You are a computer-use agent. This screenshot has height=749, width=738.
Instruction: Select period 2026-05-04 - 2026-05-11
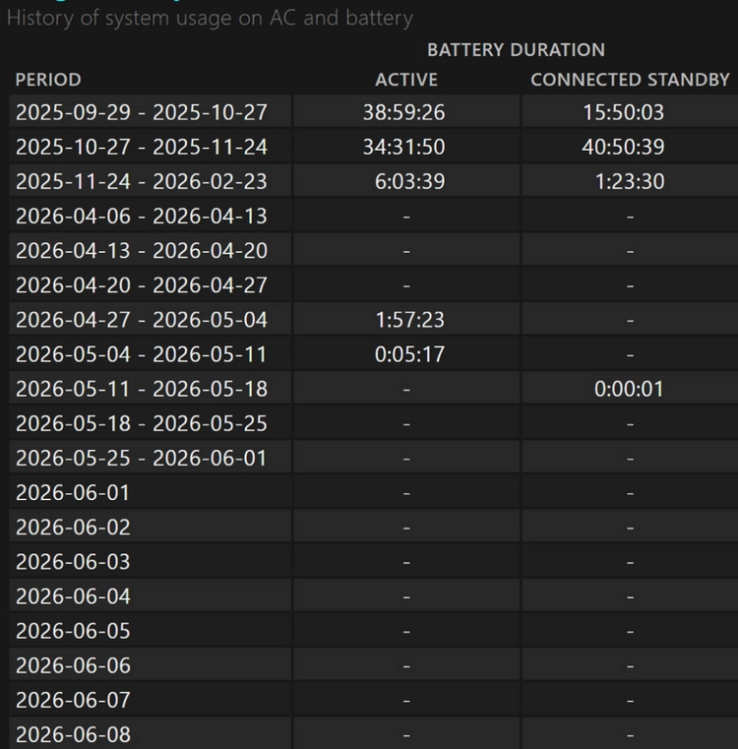(x=142, y=354)
